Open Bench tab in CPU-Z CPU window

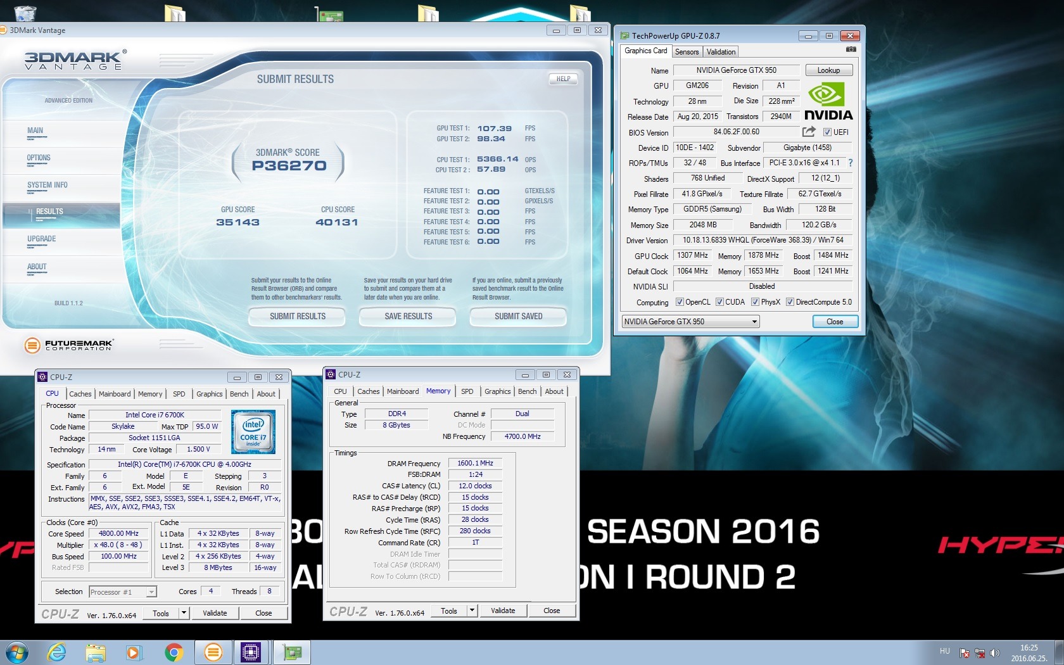pyautogui.click(x=239, y=394)
